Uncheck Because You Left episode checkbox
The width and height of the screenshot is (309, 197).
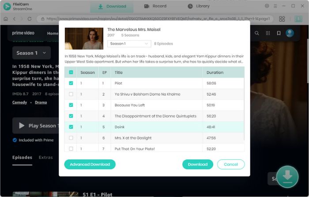click(71, 105)
